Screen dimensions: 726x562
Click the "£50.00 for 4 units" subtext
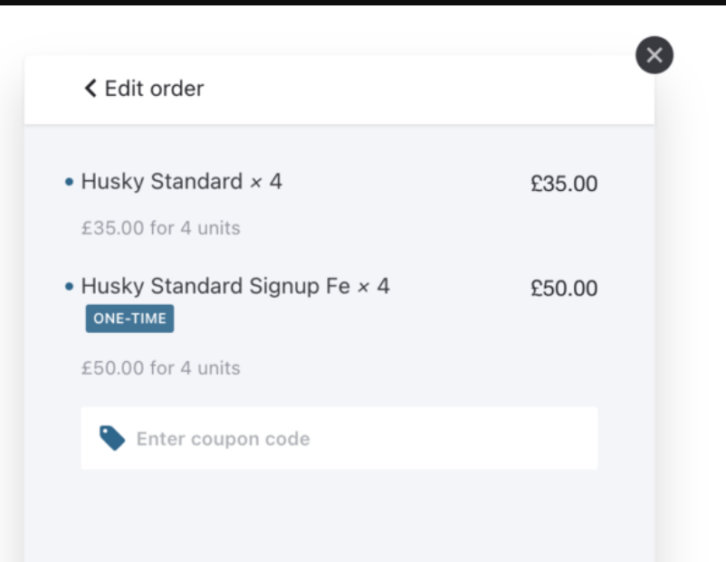coord(160,368)
